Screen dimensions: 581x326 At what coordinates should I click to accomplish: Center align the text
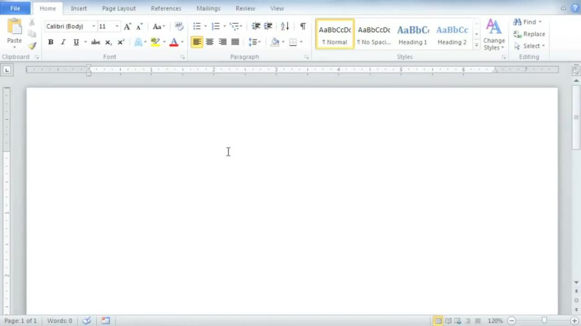pos(210,42)
